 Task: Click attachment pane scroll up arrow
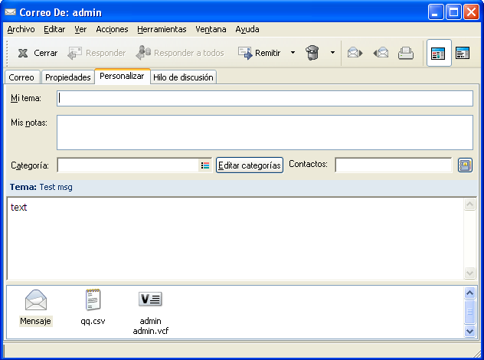click(469, 293)
